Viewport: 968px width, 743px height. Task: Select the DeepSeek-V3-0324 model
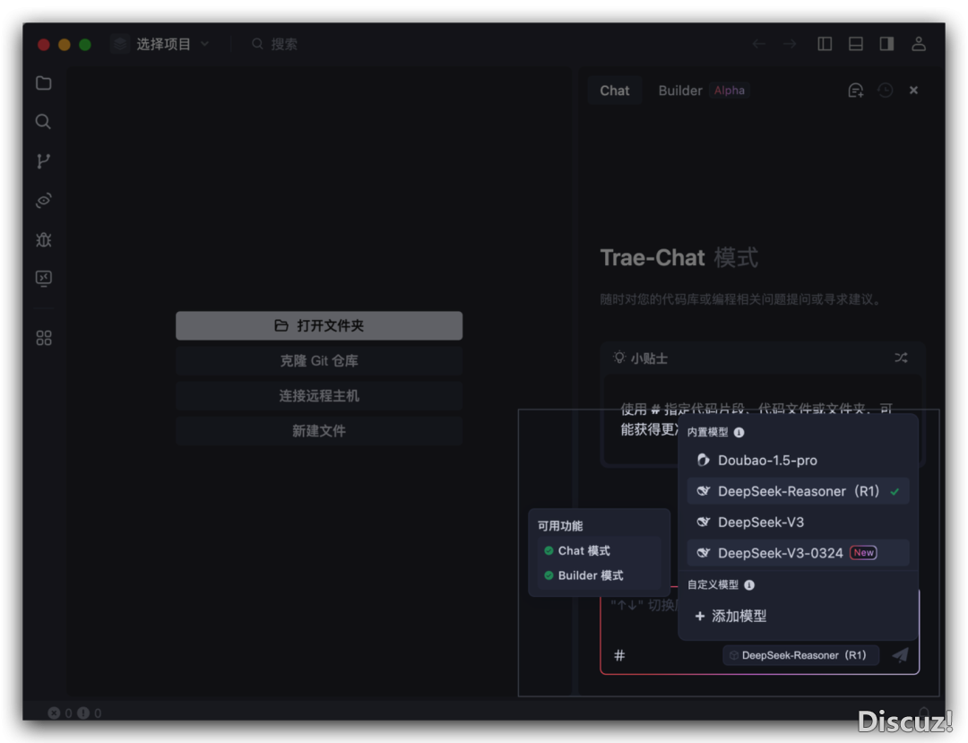[x=798, y=553]
